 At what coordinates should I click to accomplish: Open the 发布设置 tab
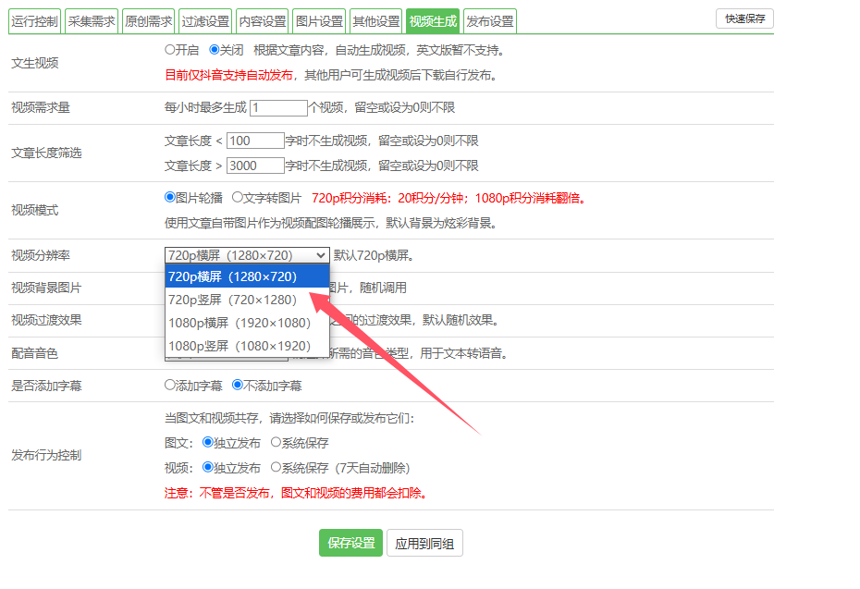pyautogui.click(x=490, y=21)
